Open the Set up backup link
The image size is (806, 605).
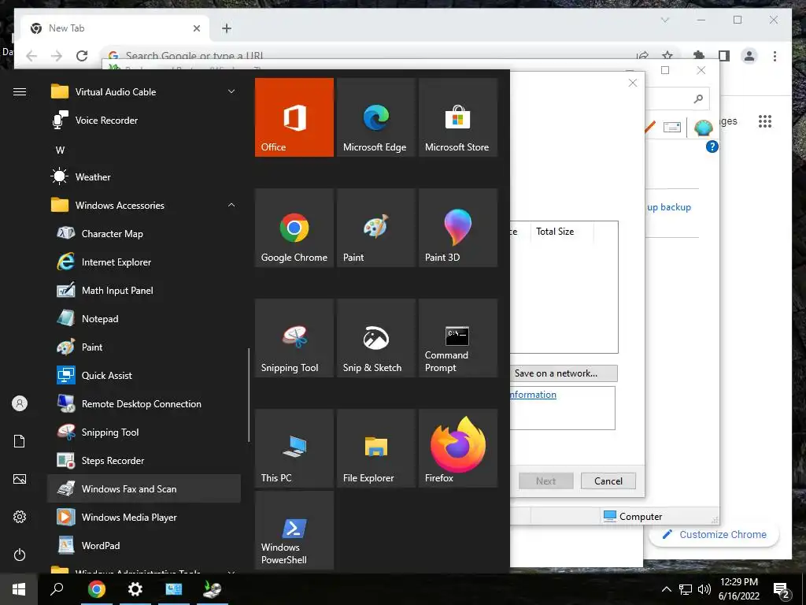click(669, 207)
